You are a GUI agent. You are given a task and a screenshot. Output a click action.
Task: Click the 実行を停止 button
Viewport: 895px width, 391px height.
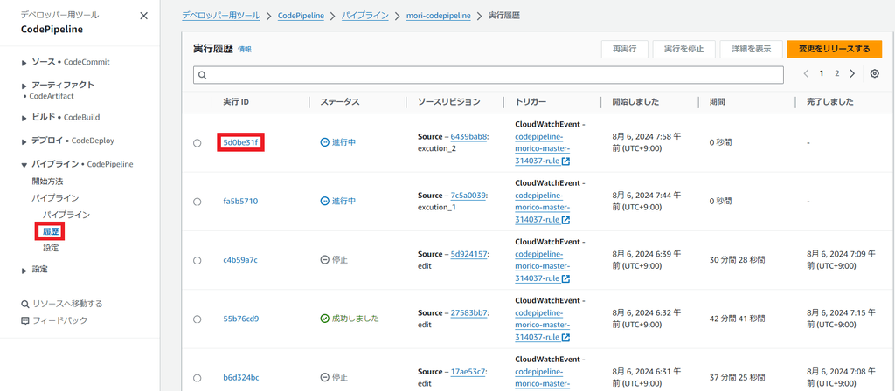pyautogui.click(x=683, y=49)
